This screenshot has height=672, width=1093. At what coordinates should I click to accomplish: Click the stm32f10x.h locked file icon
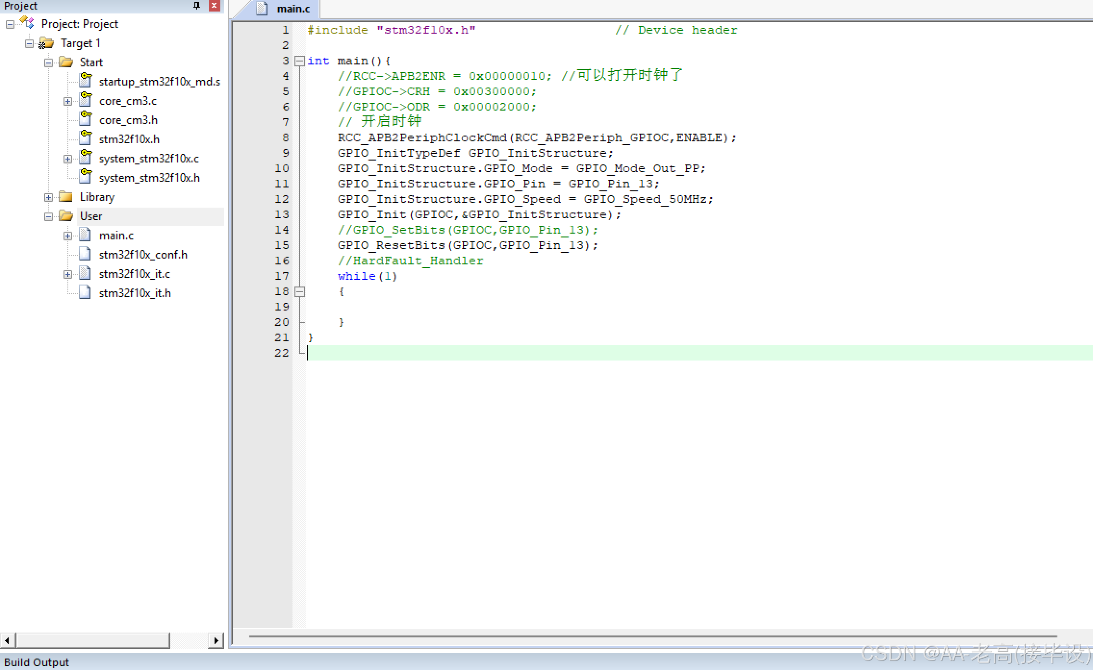[x=86, y=138]
